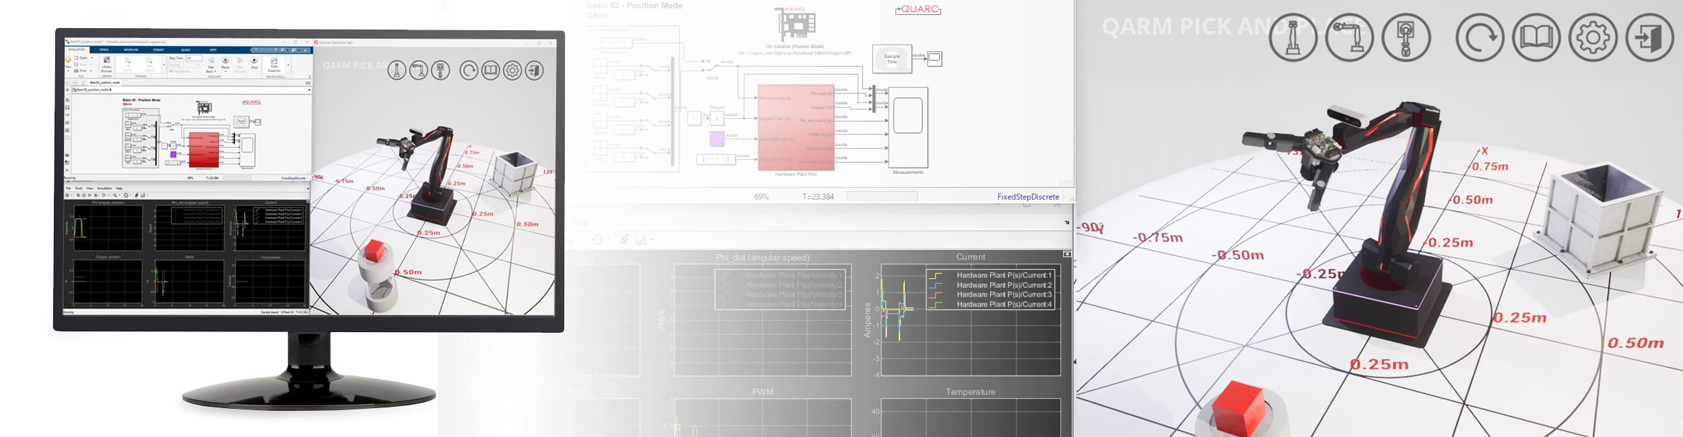This screenshot has width=1683, height=437.
Task: Open the gripper camera view icon
Action: pos(1406,38)
